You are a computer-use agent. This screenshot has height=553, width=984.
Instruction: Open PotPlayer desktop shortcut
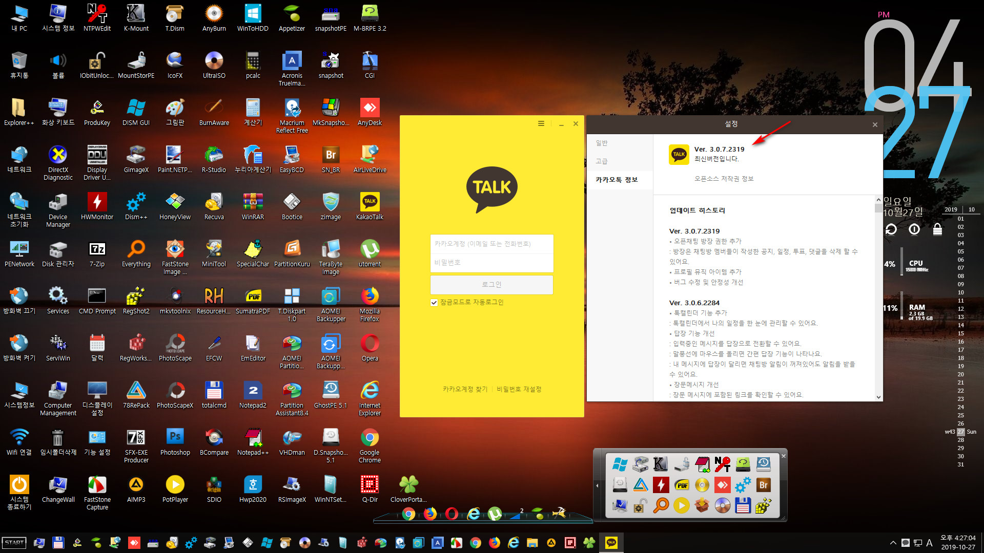tap(175, 488)
